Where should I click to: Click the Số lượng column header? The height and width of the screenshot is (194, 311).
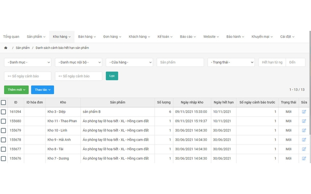coord(164,102)
